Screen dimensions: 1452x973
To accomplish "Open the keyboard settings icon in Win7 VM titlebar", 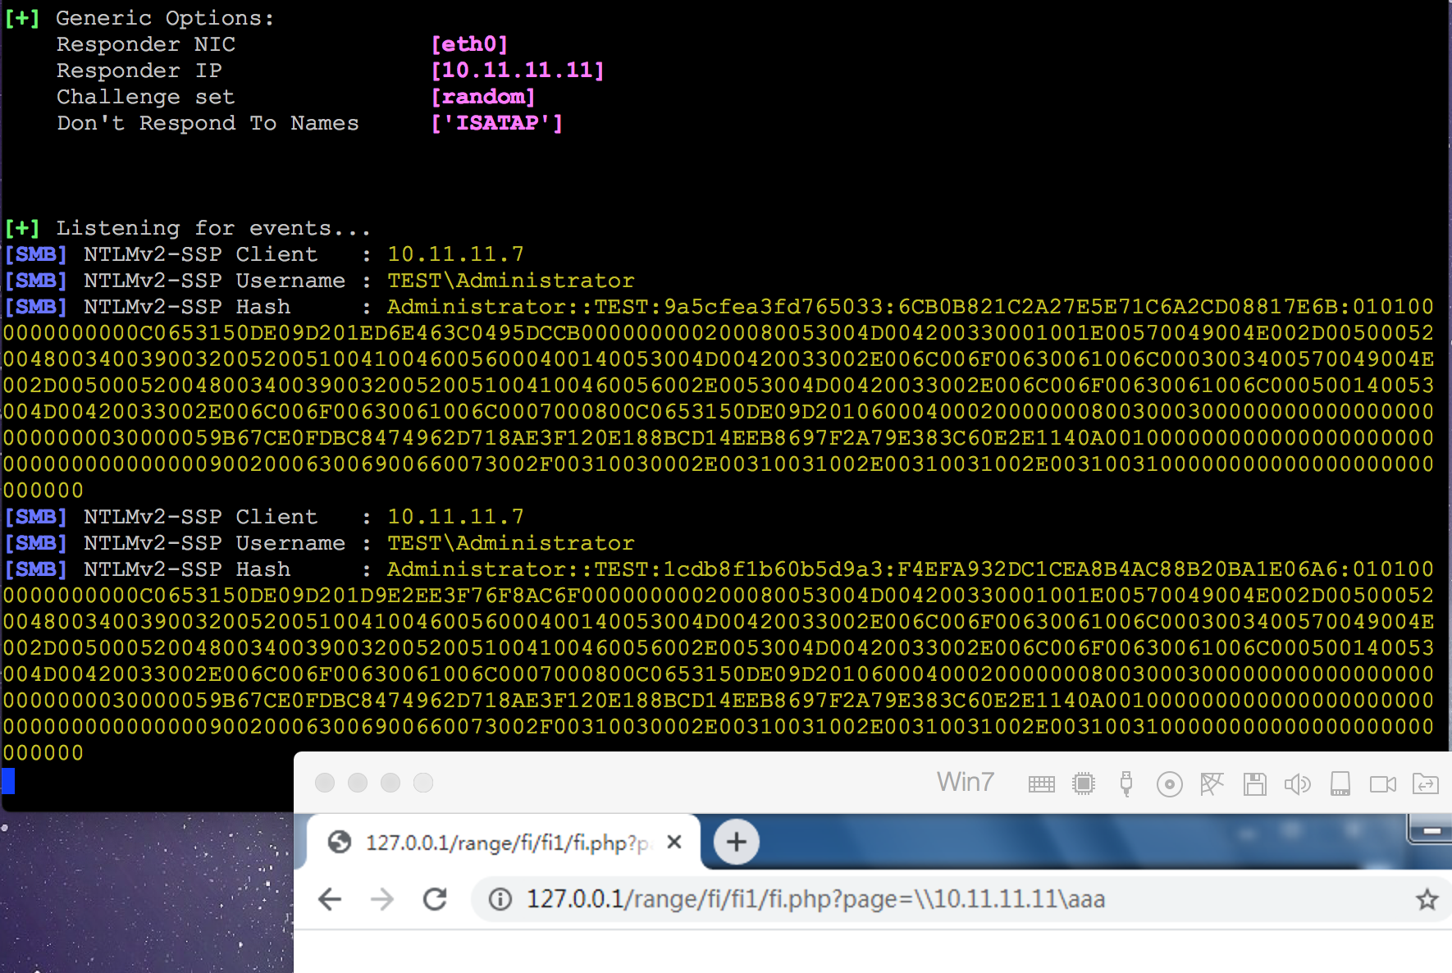I will [1041, 784].
